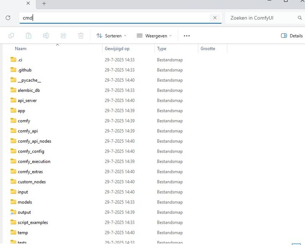This screenshot has width=305, height=245.
Task: Click the .ci folder name
Action: pyautogui.click(x=20, y=60)
